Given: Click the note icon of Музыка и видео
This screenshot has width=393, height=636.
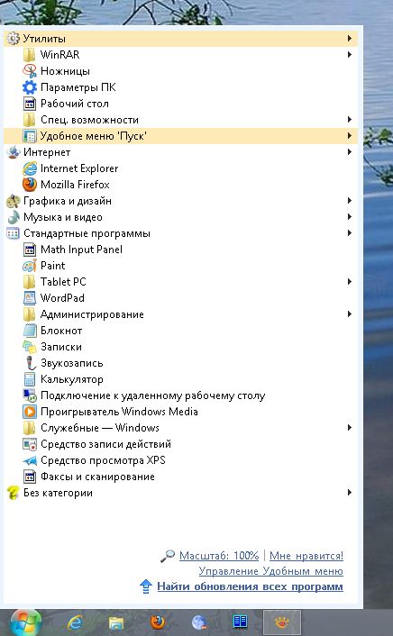Looking at the screenshot, I should (x=14, y=217).
